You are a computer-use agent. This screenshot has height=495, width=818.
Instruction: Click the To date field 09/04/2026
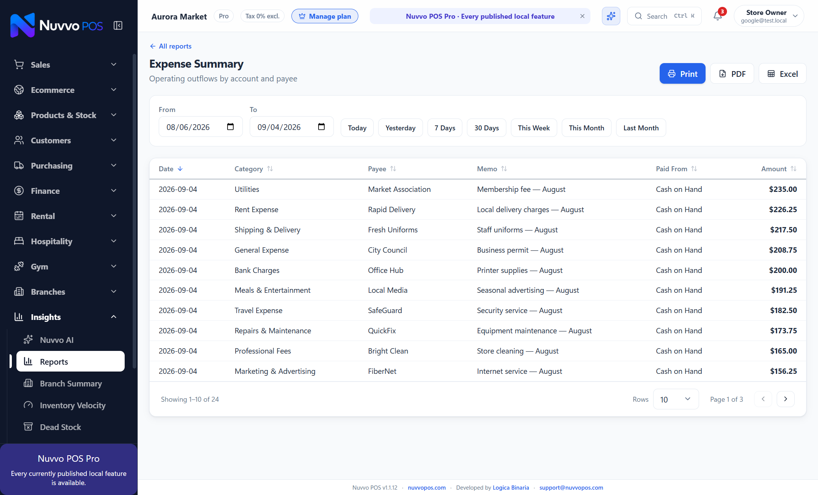pyautogui.click(x=291, y=127)
